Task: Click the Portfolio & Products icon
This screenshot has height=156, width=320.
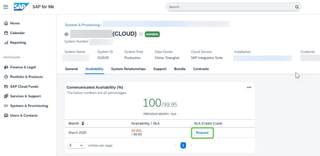Action: 6,77
